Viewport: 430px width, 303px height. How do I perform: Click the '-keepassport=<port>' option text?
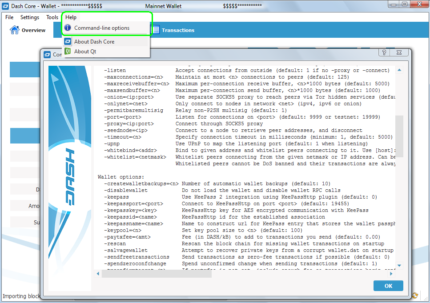tap(133, 203)
